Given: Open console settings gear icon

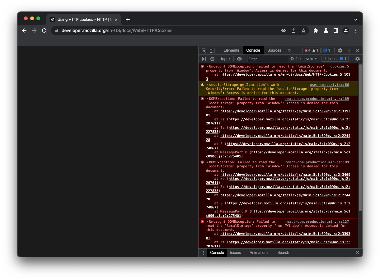Looking at the screenshot, I should (358, 59).
